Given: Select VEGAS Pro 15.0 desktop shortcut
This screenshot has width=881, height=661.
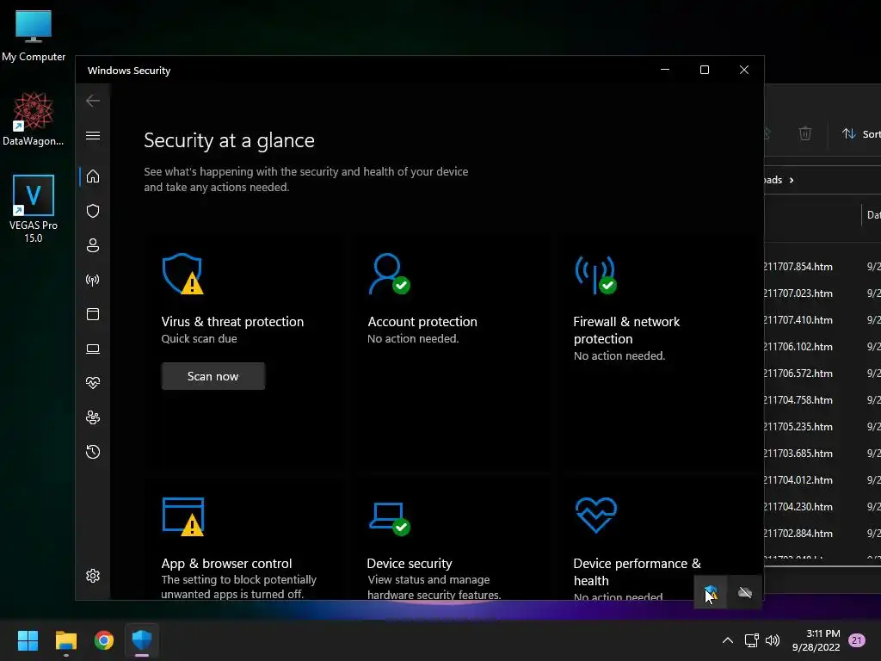Looking at the screenshot, I should point(34,209).
